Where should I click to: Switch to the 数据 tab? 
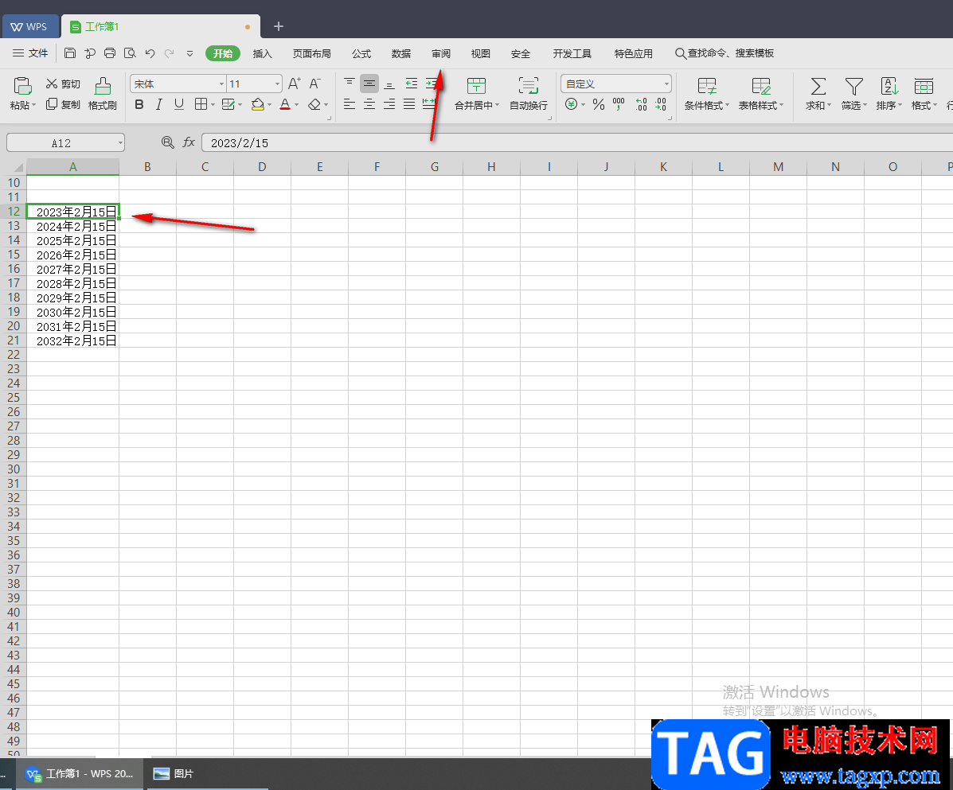(401, 53)
